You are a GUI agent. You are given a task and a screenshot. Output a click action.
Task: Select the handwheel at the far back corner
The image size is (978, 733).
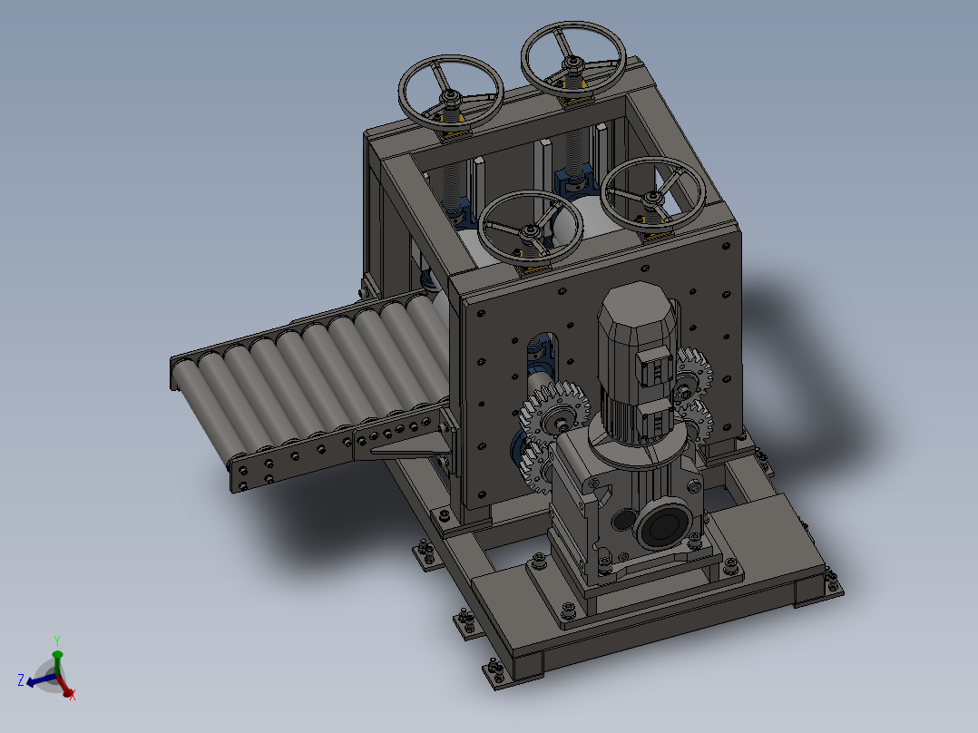pyautogui.click(x=573, y=57)
